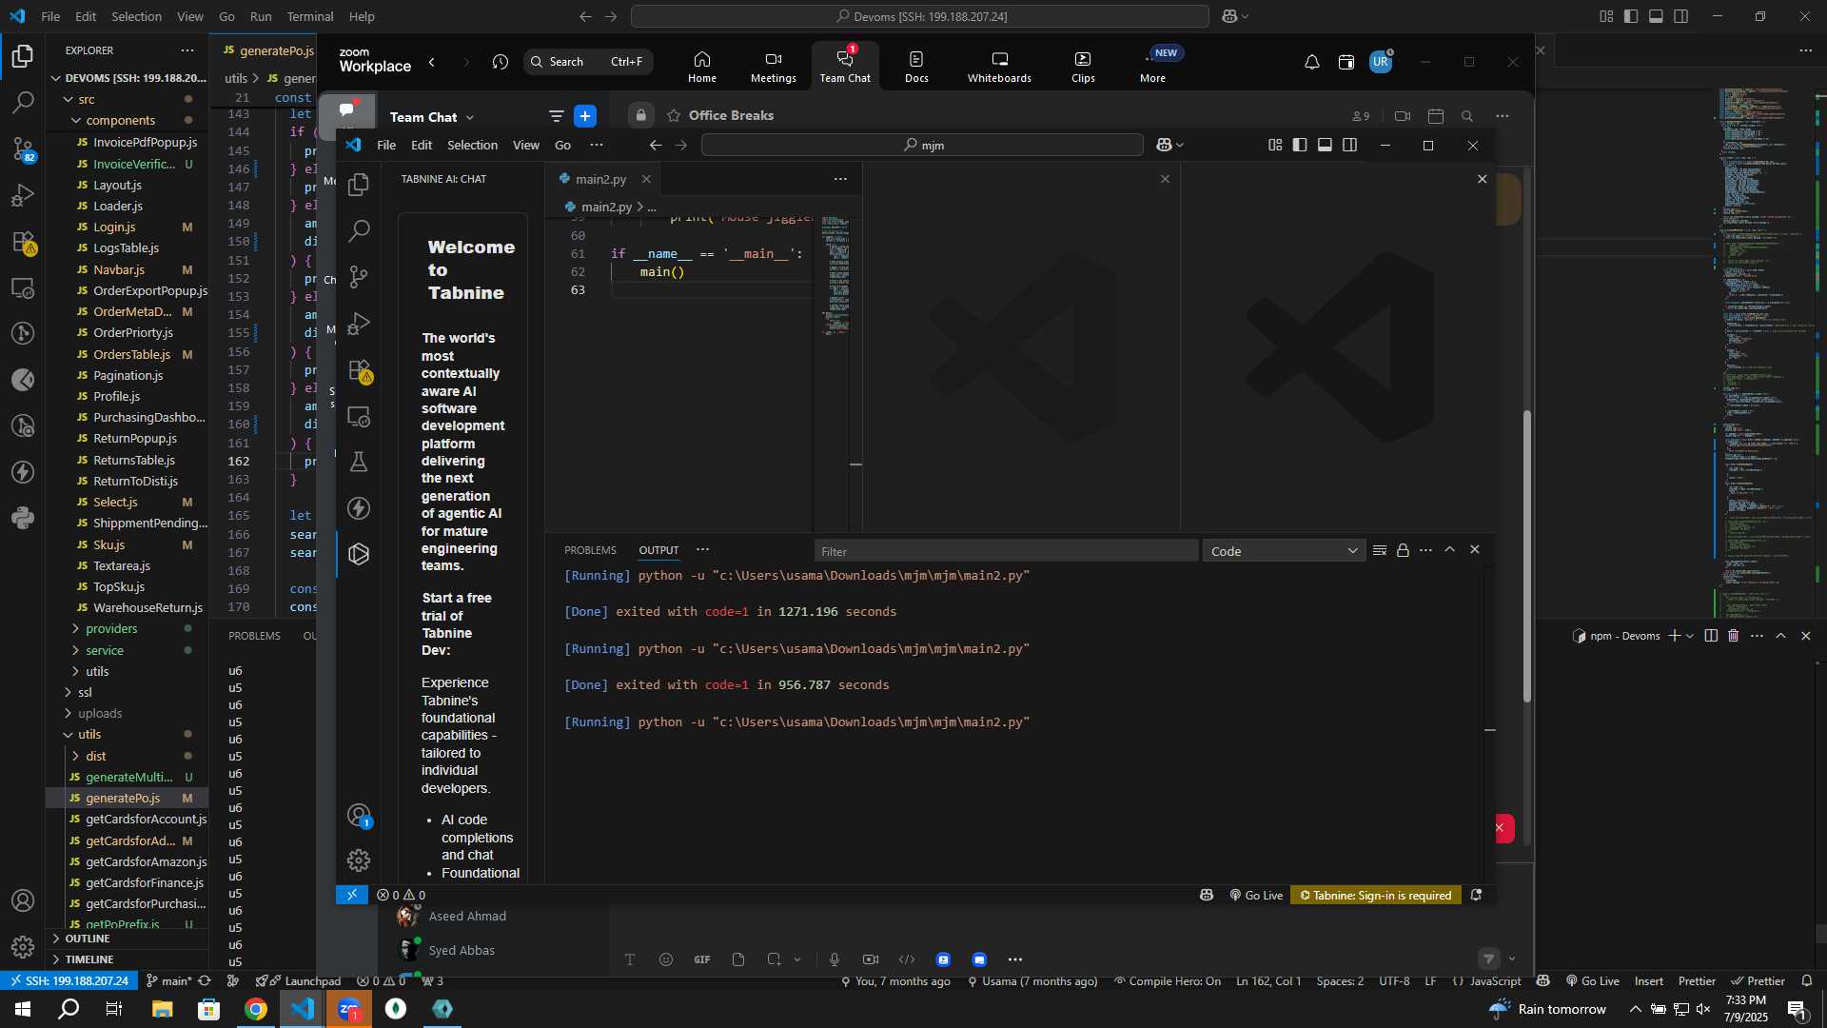Open Help menu in the main VS Code

point(362,16)
